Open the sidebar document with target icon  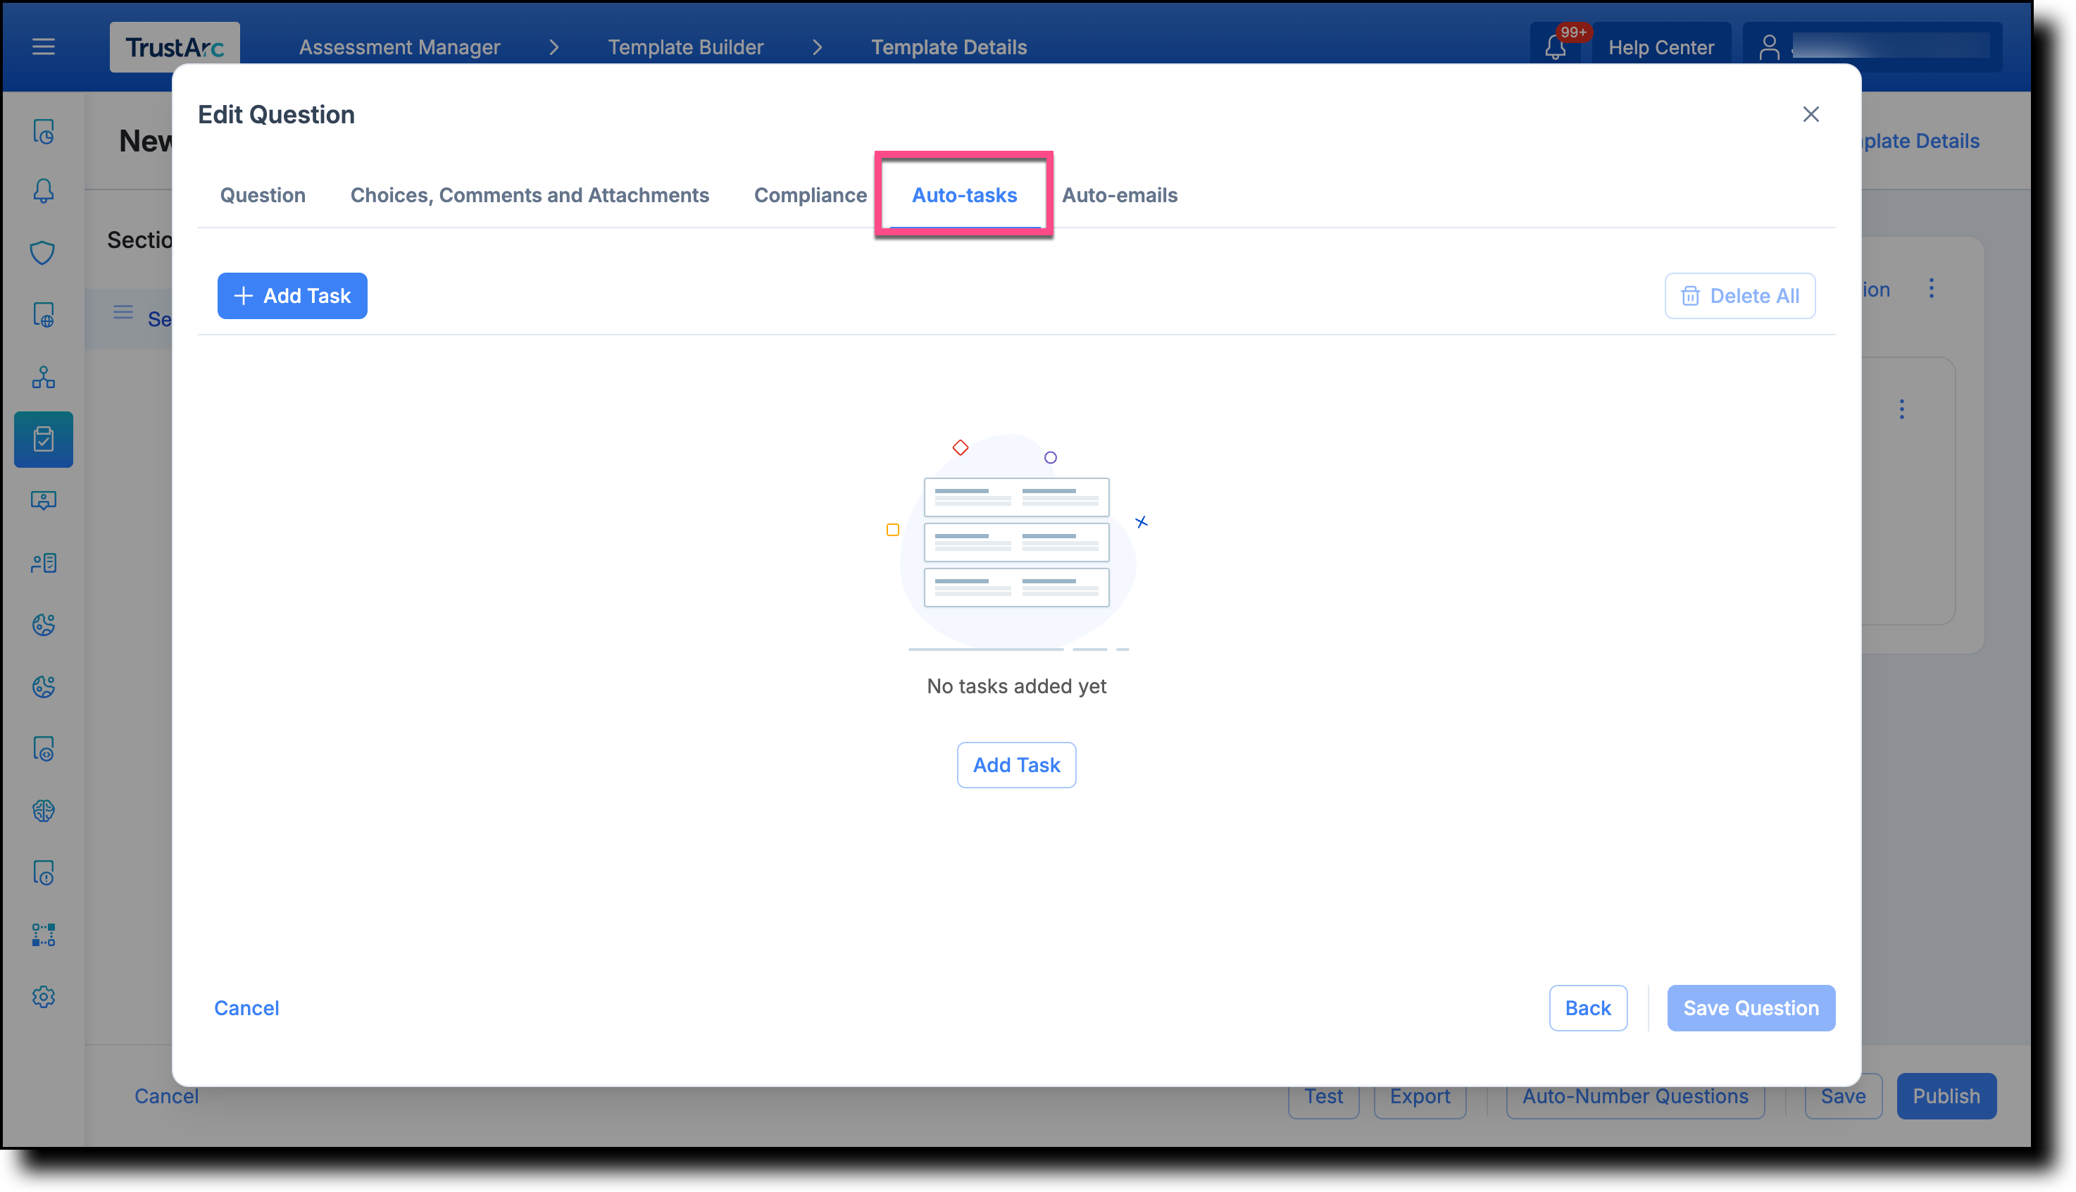point(44,748)
